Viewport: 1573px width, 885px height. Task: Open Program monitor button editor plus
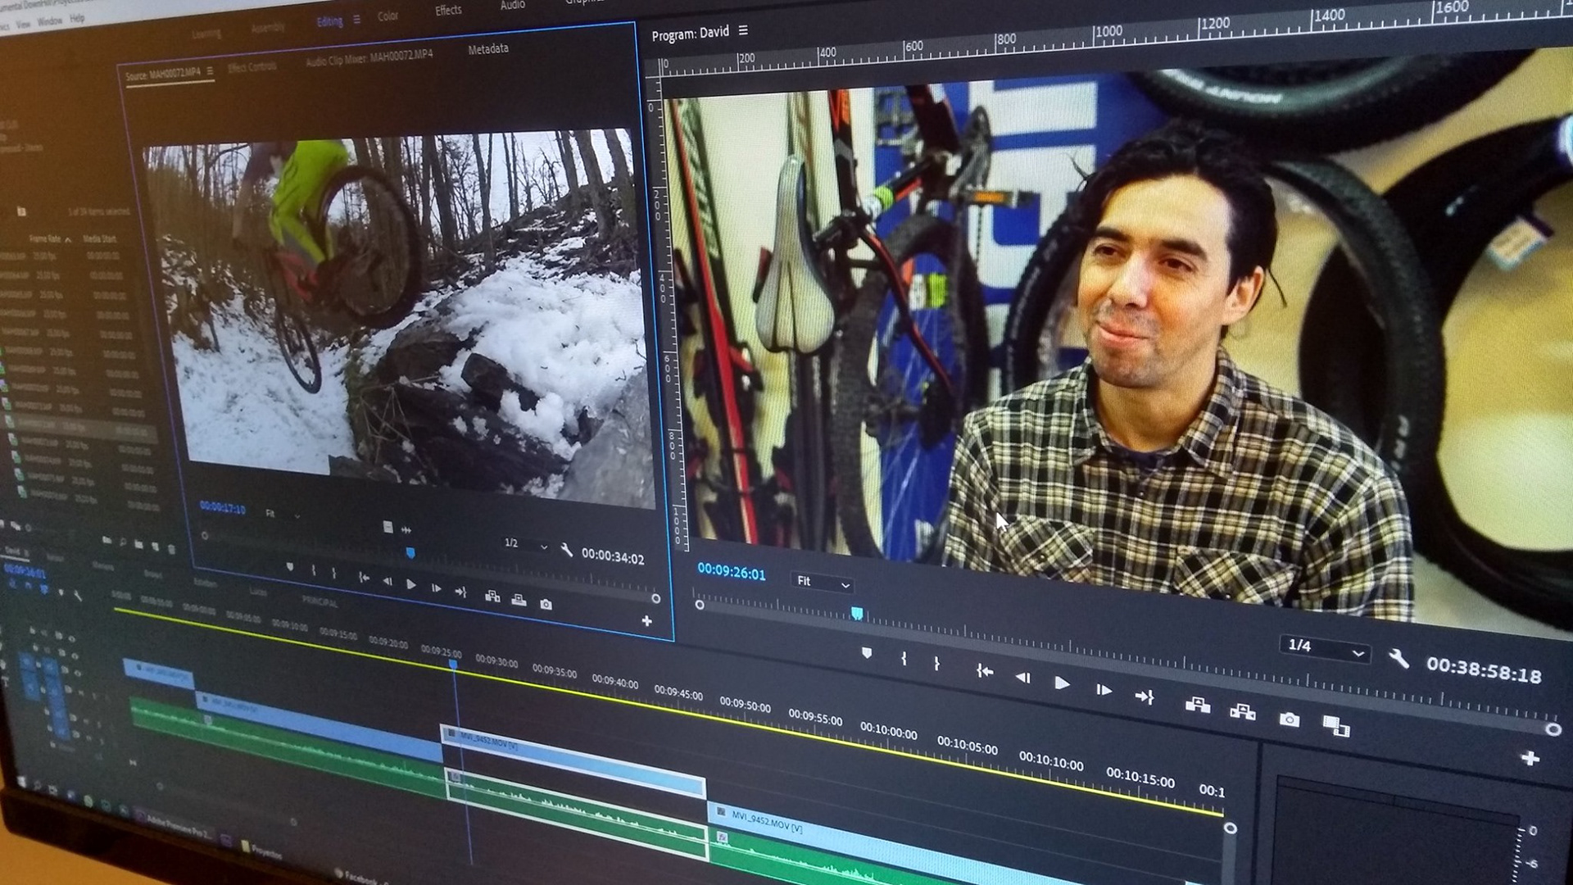(x=1529, y=759)
